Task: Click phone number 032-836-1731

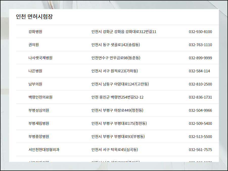Action: pyautogui.click(x=200, y=97)
